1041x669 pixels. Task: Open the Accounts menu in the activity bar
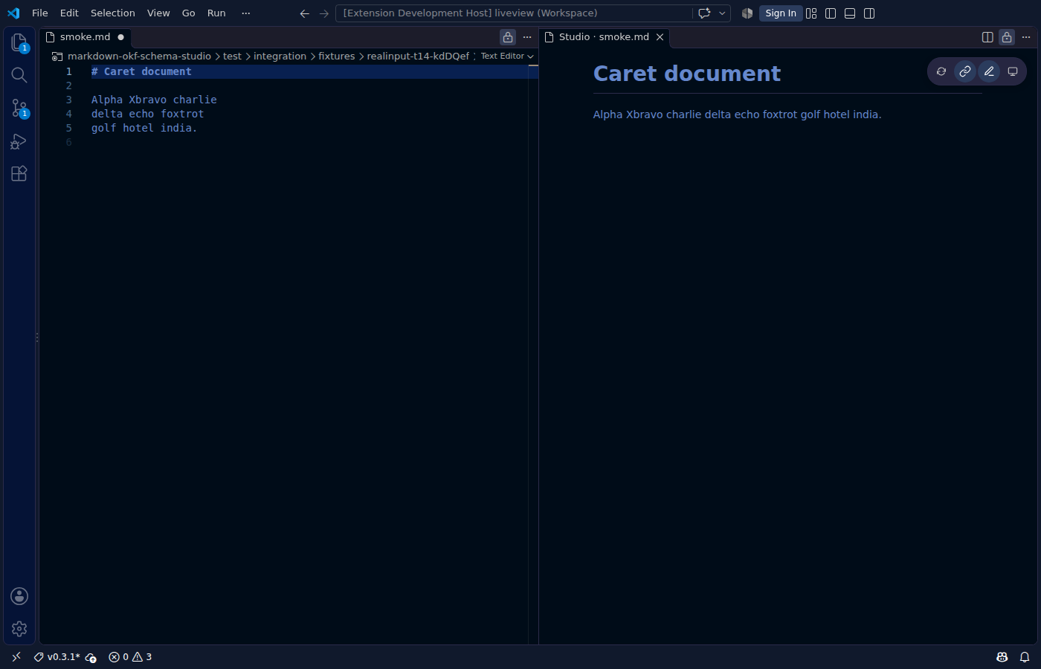click(x=19, y=596)
